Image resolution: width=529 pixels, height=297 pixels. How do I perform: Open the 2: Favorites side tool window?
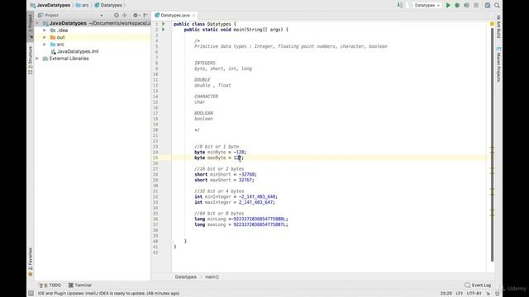tap(31, 262)
